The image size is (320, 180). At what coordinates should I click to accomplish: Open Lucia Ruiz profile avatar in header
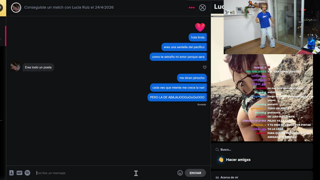[16, 7]
